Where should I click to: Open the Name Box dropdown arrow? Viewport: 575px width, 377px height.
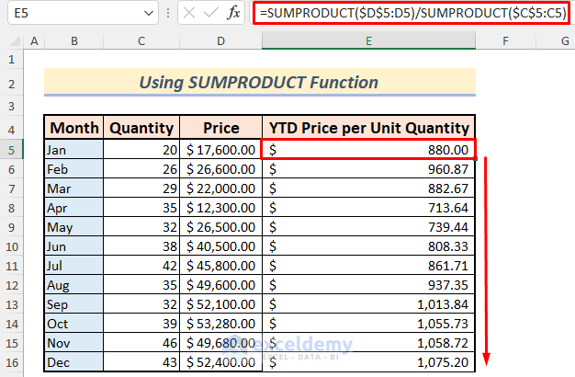pos(150,13)
